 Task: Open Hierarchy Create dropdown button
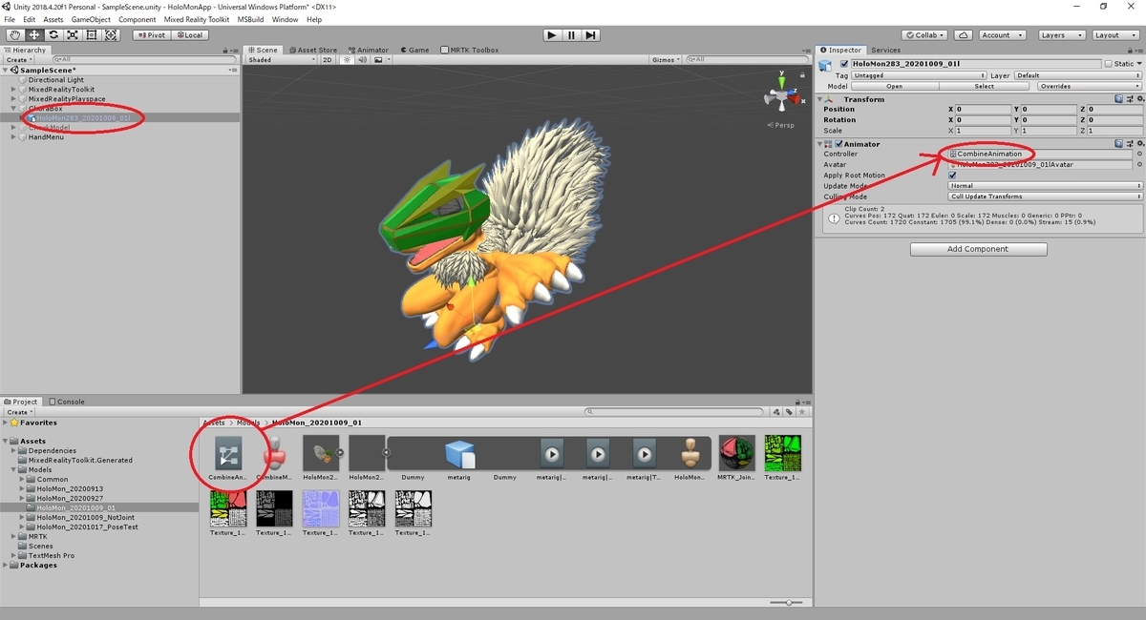tap(18, 59)
